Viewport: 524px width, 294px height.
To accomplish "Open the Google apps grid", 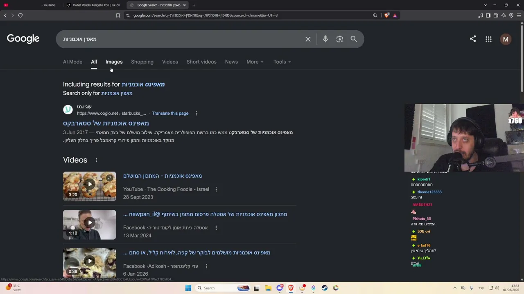I will click(x=488, y=39).
